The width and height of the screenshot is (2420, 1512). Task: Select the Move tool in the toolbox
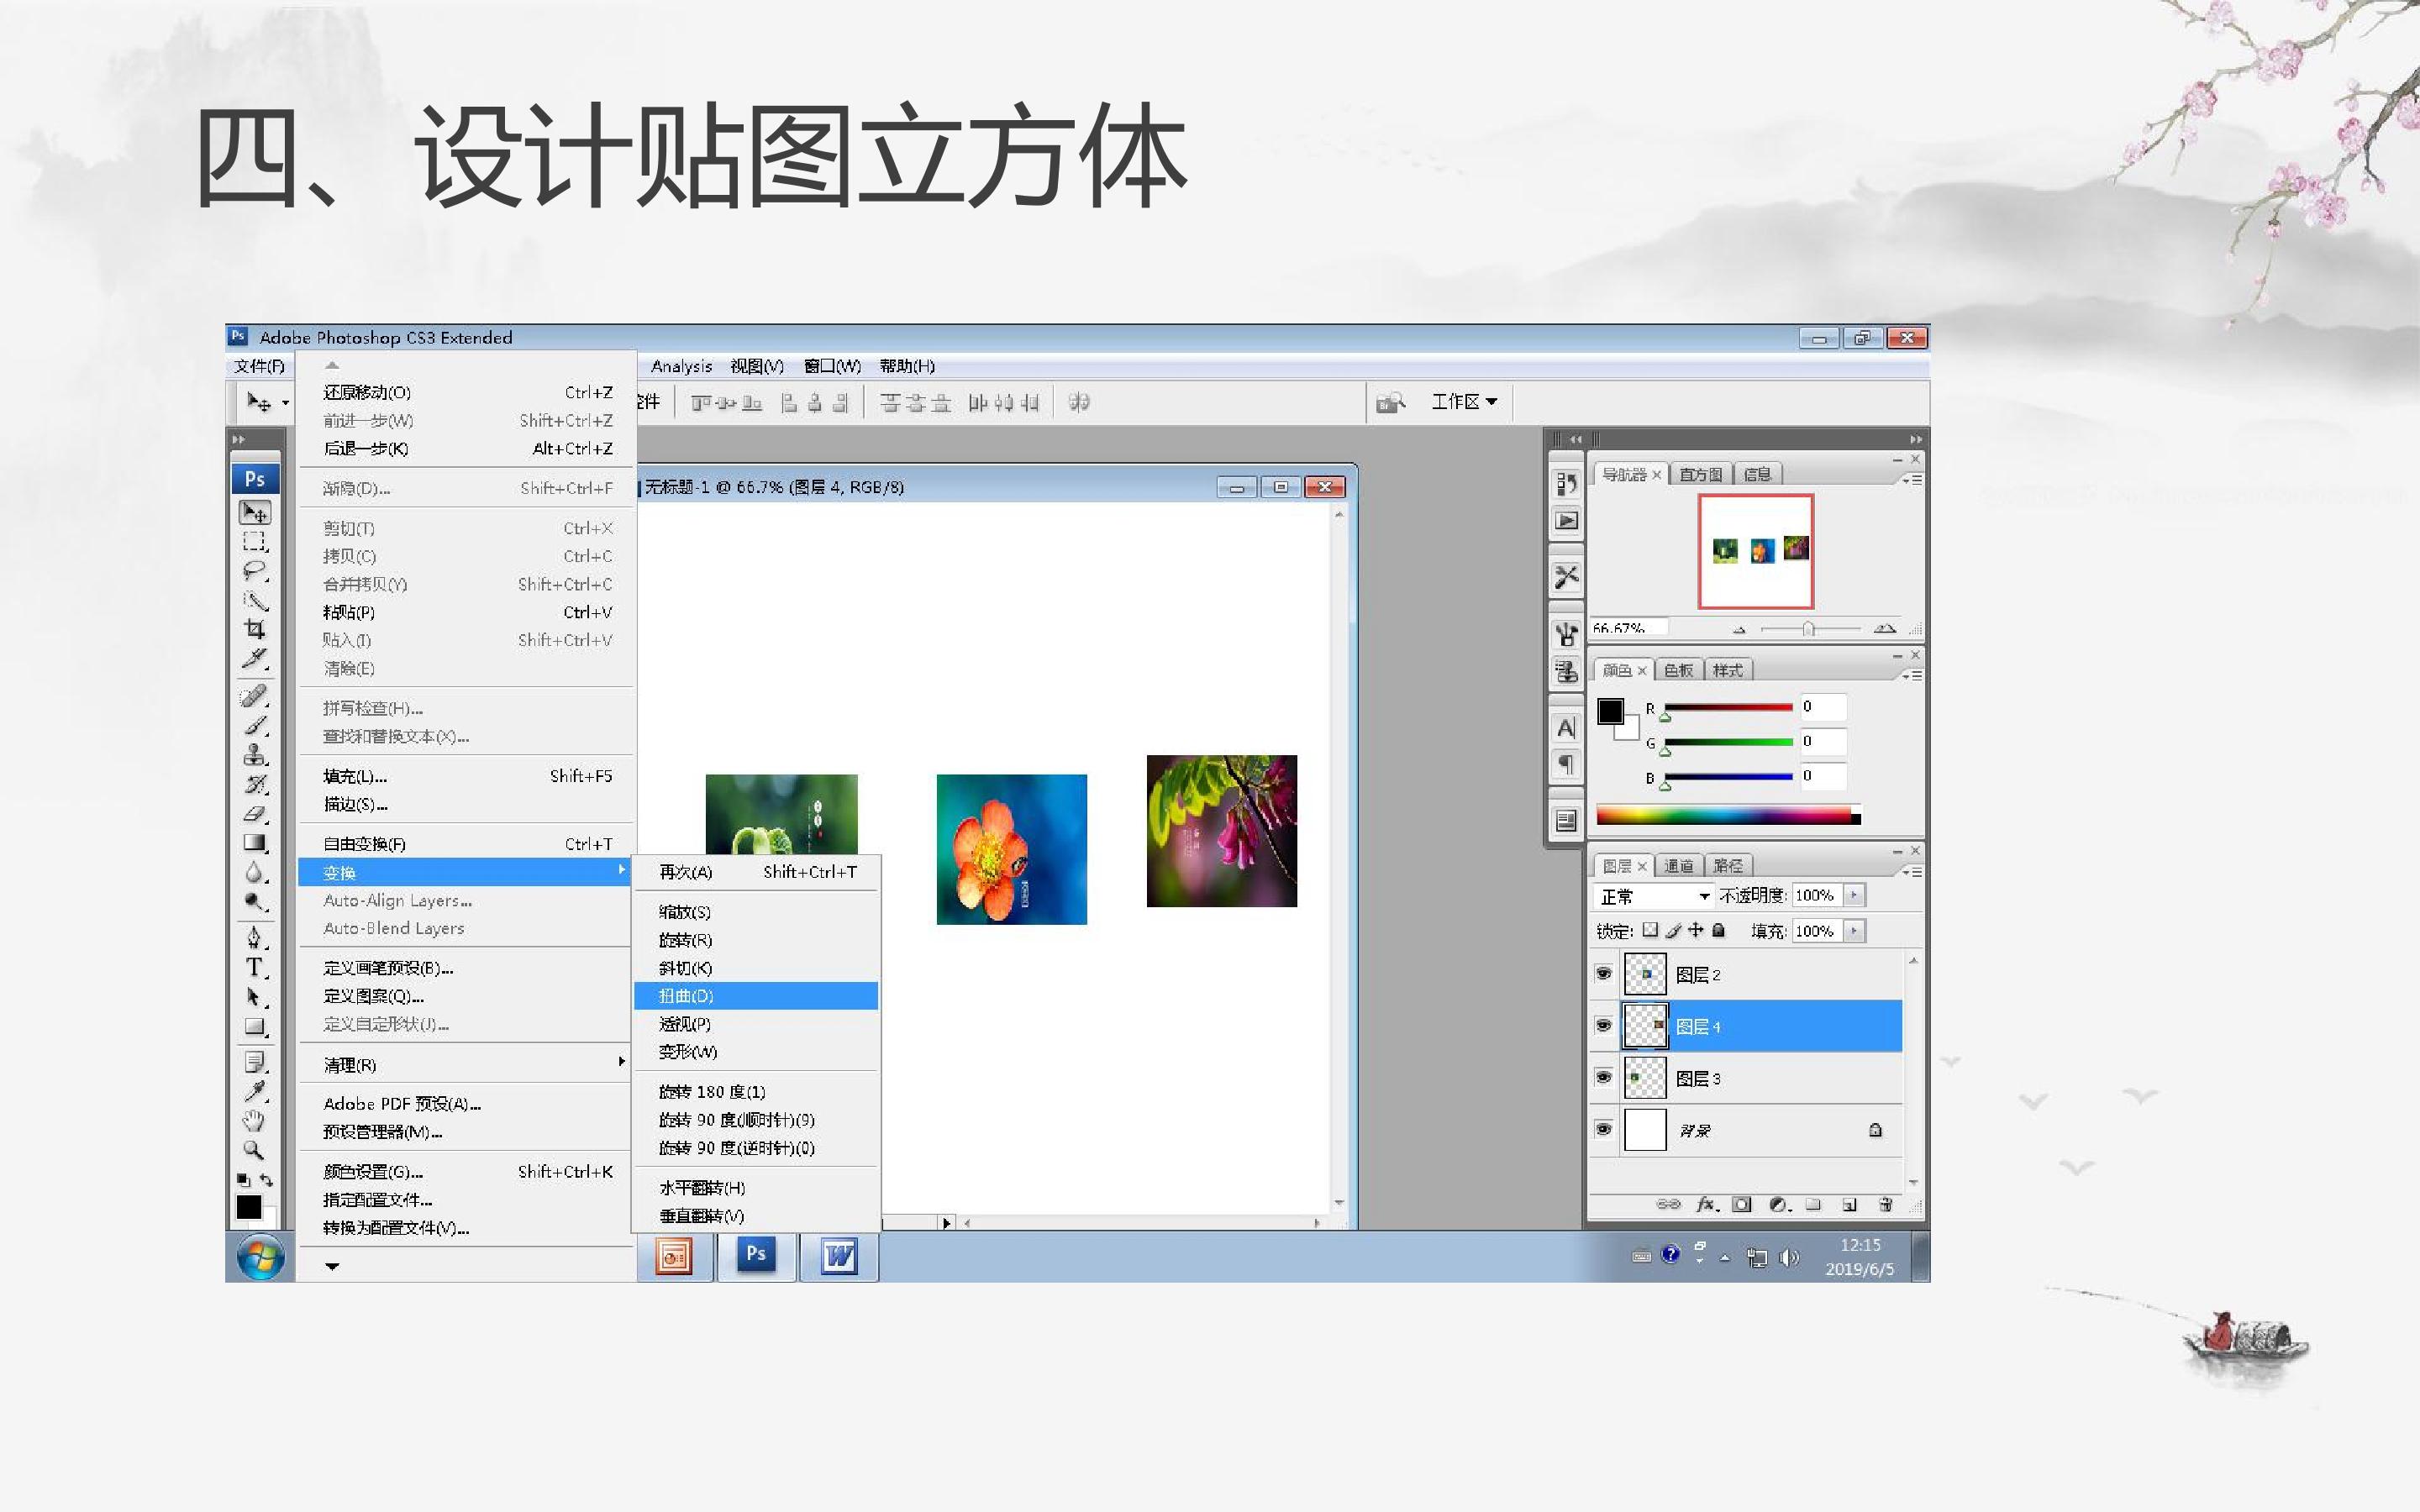(255, 513)
